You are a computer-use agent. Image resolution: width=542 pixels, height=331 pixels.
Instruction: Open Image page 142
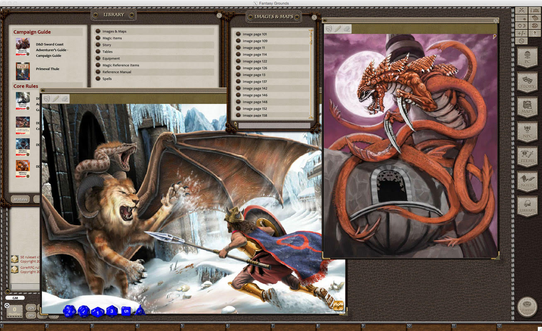[x=272, y=88]
